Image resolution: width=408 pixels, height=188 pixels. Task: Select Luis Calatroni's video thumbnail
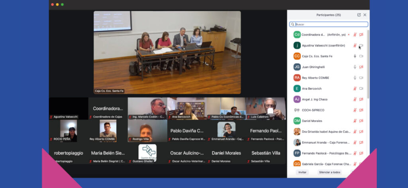[x=266, y=108]
